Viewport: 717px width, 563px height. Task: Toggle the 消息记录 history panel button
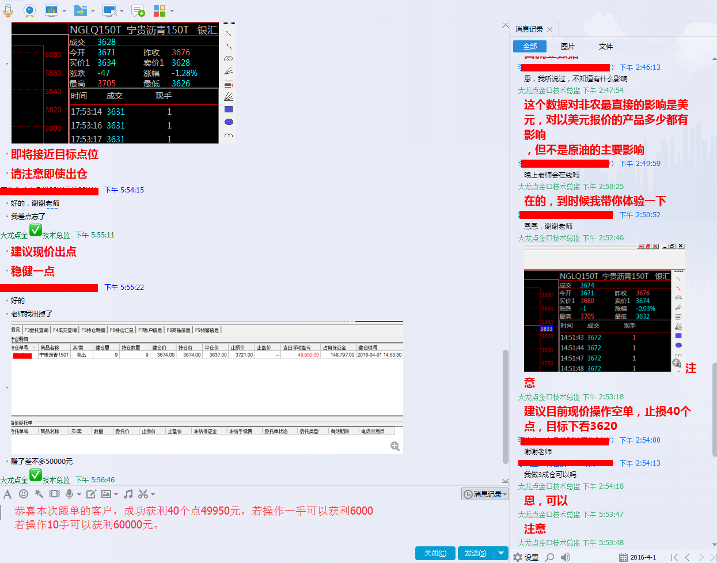click(x=484, y=494)
